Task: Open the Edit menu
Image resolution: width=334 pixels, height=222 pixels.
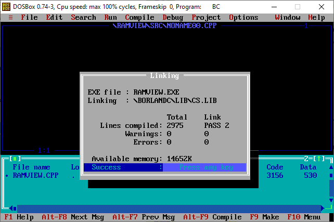Action: (54, 18)
